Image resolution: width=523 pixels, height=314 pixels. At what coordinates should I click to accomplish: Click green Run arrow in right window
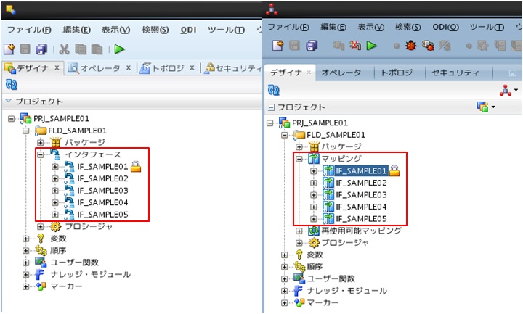(372, 45)
